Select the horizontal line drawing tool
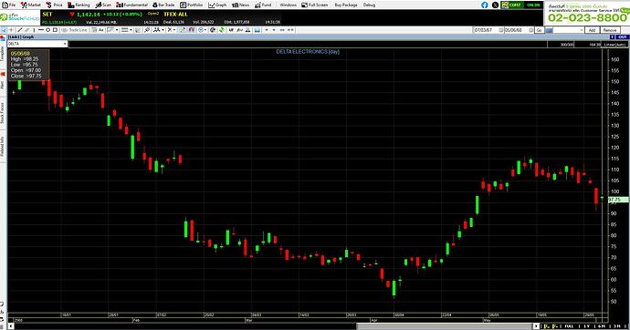The width and height of the screenshot is (630, 330). (x=41, y=30)
